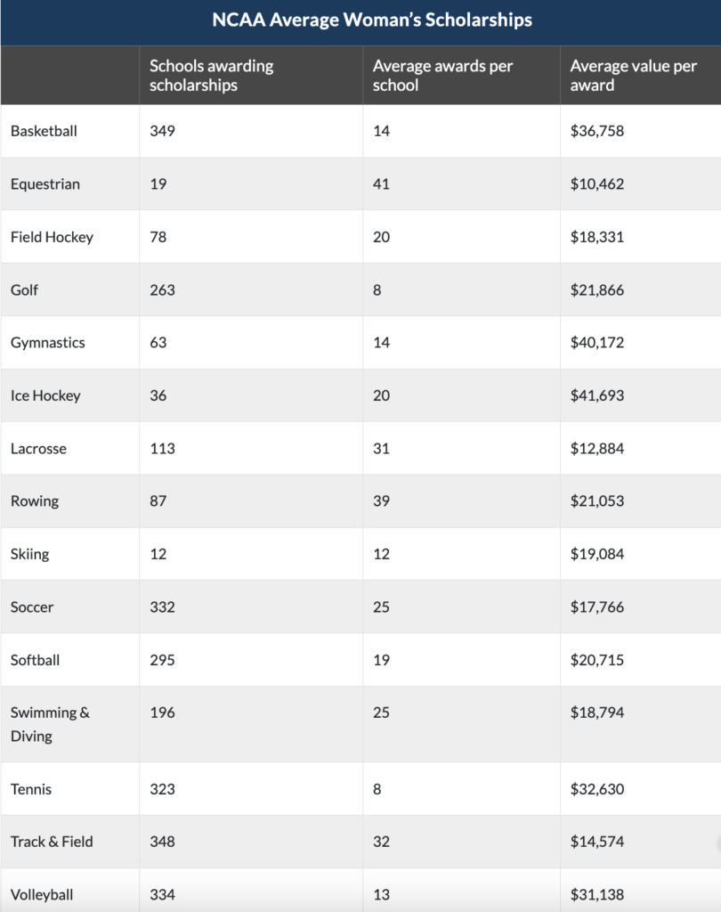This screenshot has width=721, height=912.
Task: Select the Average value per award header
Action: [633, 75]
